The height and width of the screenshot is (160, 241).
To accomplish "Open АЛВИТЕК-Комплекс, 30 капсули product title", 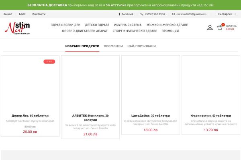I will tap(90, 118).
